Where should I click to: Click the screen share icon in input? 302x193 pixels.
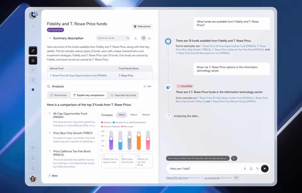[251, 168]
